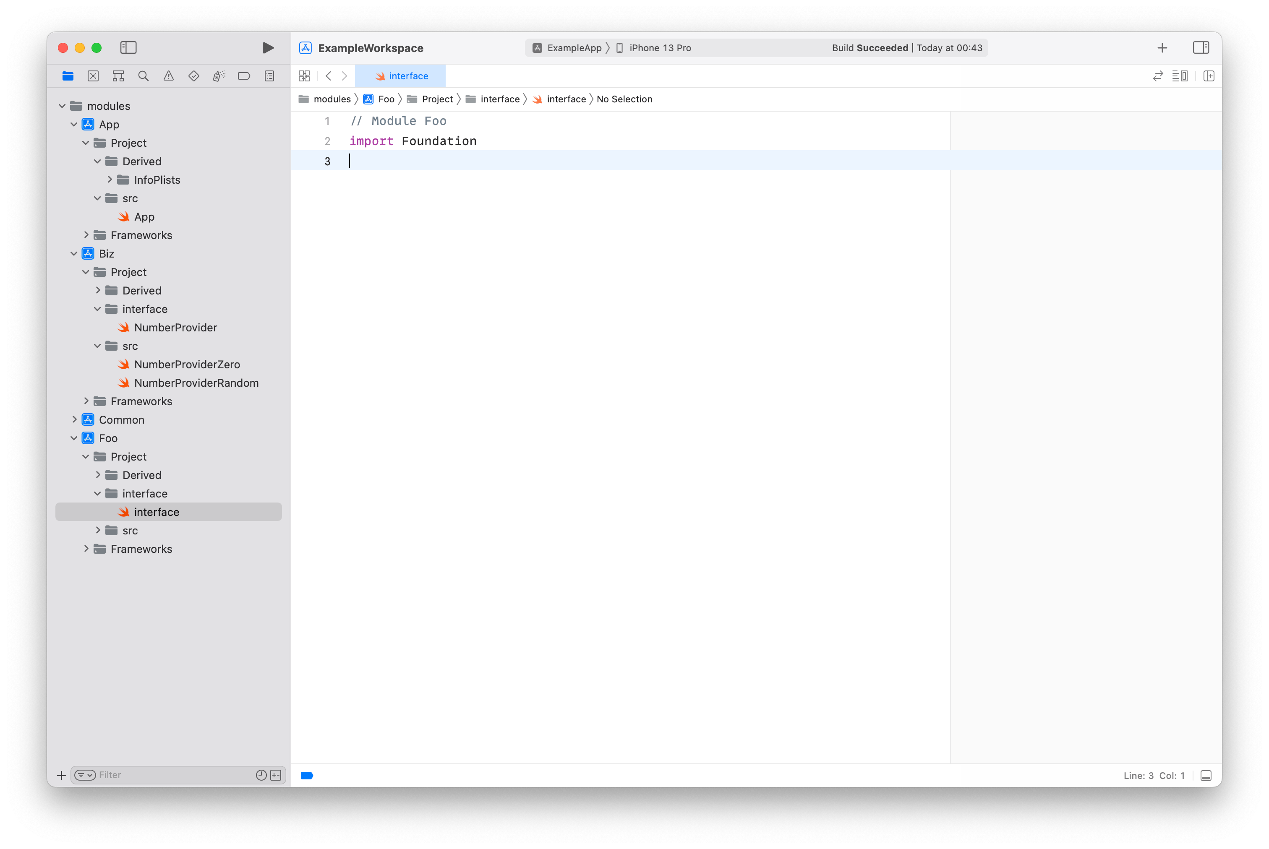Select the Project navigator folder icon

[68, 76]
